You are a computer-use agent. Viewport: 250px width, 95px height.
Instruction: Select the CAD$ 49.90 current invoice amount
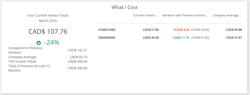(x=151, y=38)
